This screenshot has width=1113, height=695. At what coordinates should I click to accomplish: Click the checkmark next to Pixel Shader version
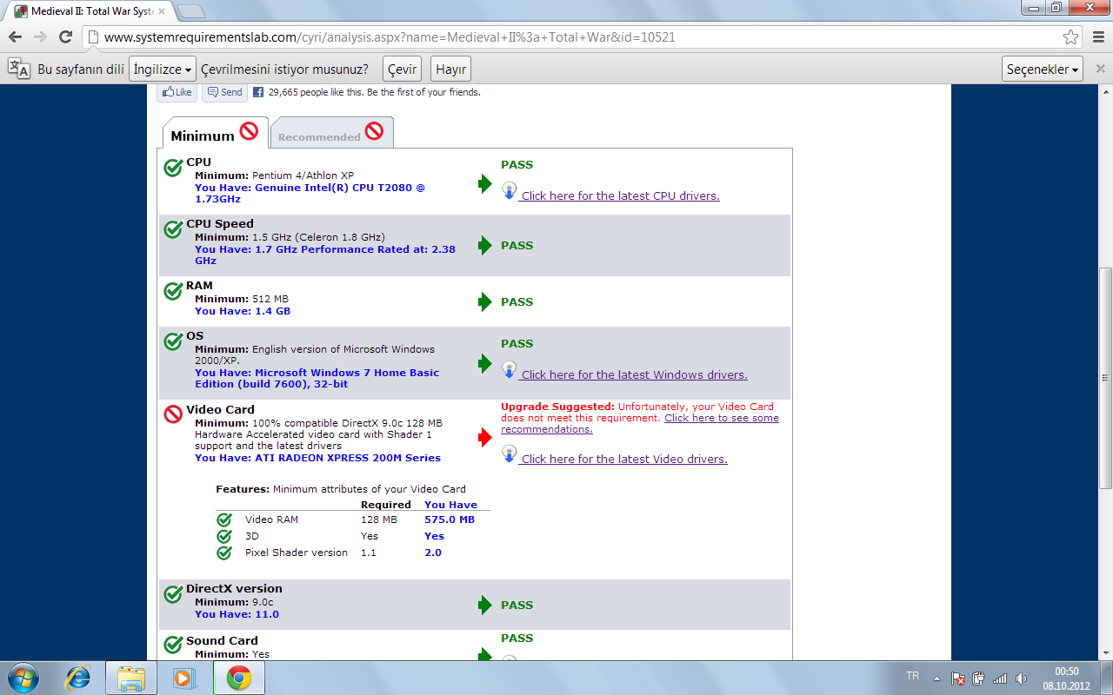click(x=224, y=553)
